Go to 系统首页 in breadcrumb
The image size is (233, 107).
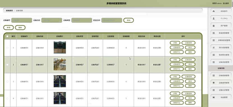point(9,11)
